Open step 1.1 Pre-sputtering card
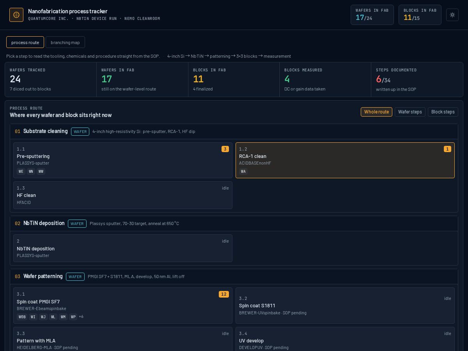The image size is (468, 351). point(123,160)
